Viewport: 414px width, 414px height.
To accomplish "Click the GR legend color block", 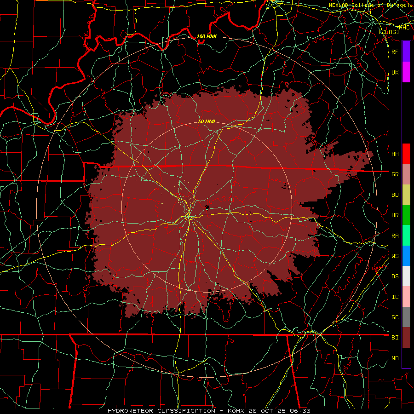I will (406, 174).
